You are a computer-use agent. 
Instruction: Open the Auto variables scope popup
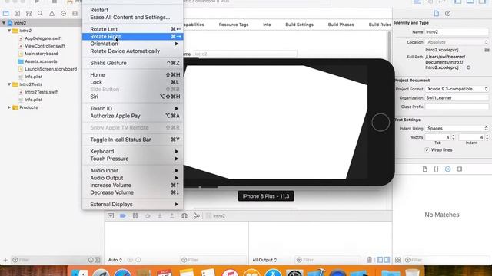(x=115, y=260)
